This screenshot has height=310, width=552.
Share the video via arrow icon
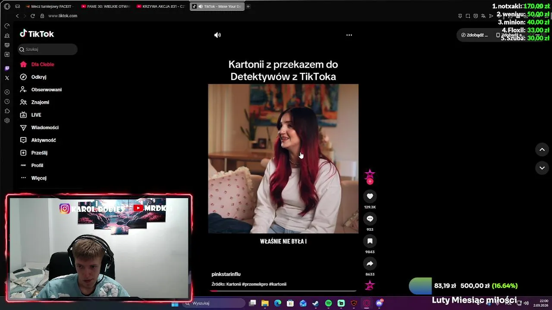pyautogui.click(x=370, y=263)
